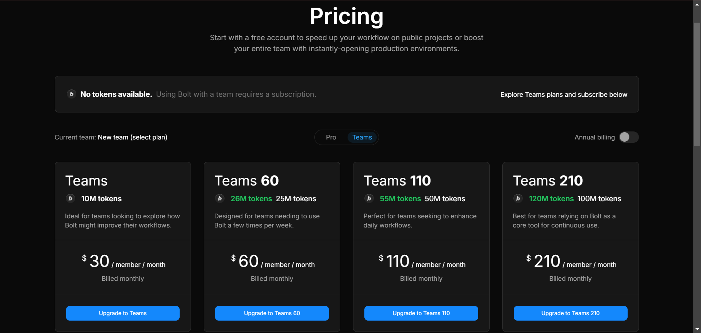Click the Teams 210 plan heading
Screen dimensions: 701x333
tap(548, 181)
